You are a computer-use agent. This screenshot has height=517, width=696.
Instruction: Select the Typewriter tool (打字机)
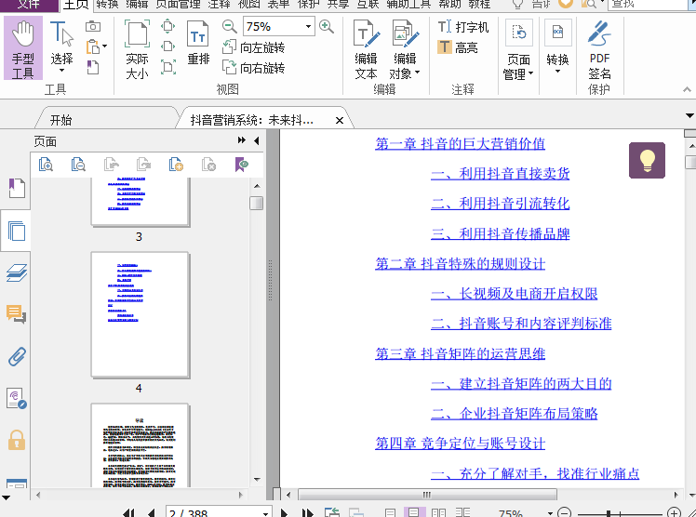click(463, 27)
